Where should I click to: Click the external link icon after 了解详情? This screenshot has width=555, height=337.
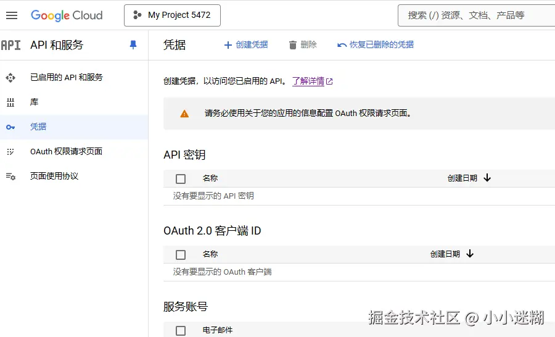point(329,81)
